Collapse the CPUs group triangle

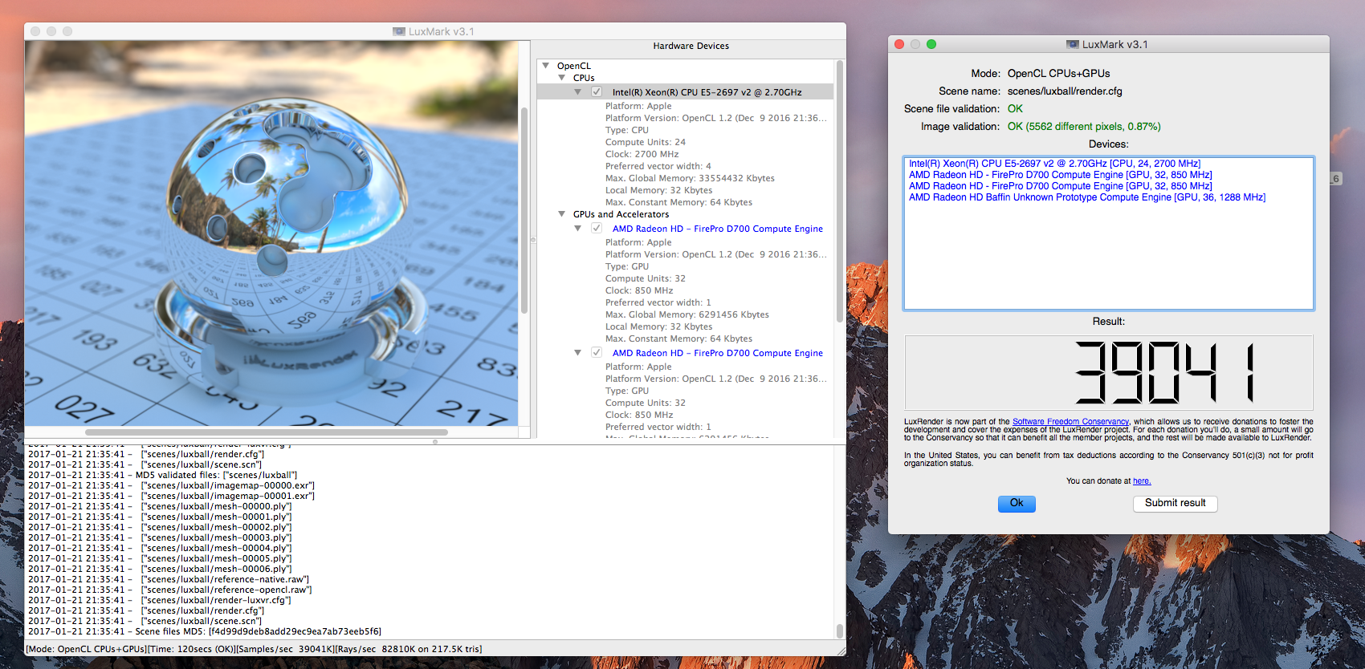562,78
